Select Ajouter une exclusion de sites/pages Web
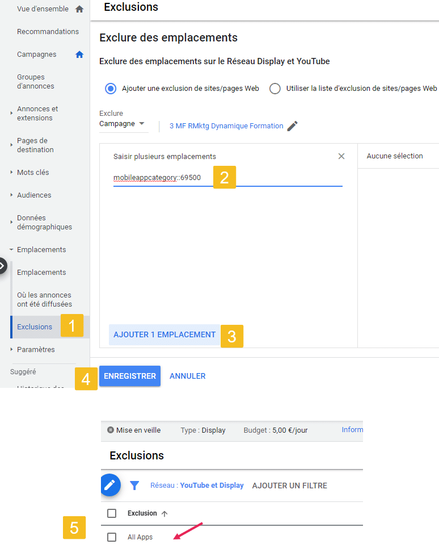The height and width of the screenshot is (544, 439). click(111, 89)
